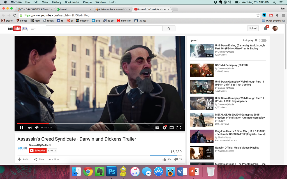This screenshot has height=179, width=287.
Task: Open Other Bookmarks folder
Action: pyautogui.click(x=273, y=21)
